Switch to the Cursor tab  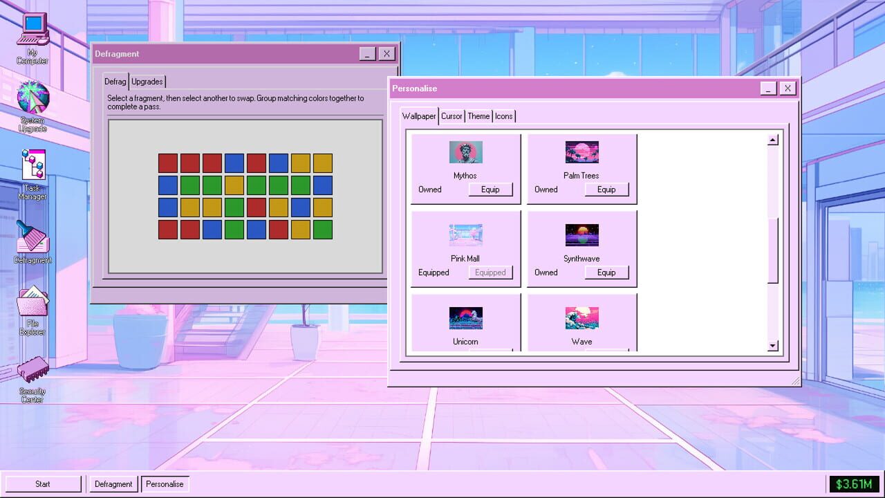[x=451, y=116]
